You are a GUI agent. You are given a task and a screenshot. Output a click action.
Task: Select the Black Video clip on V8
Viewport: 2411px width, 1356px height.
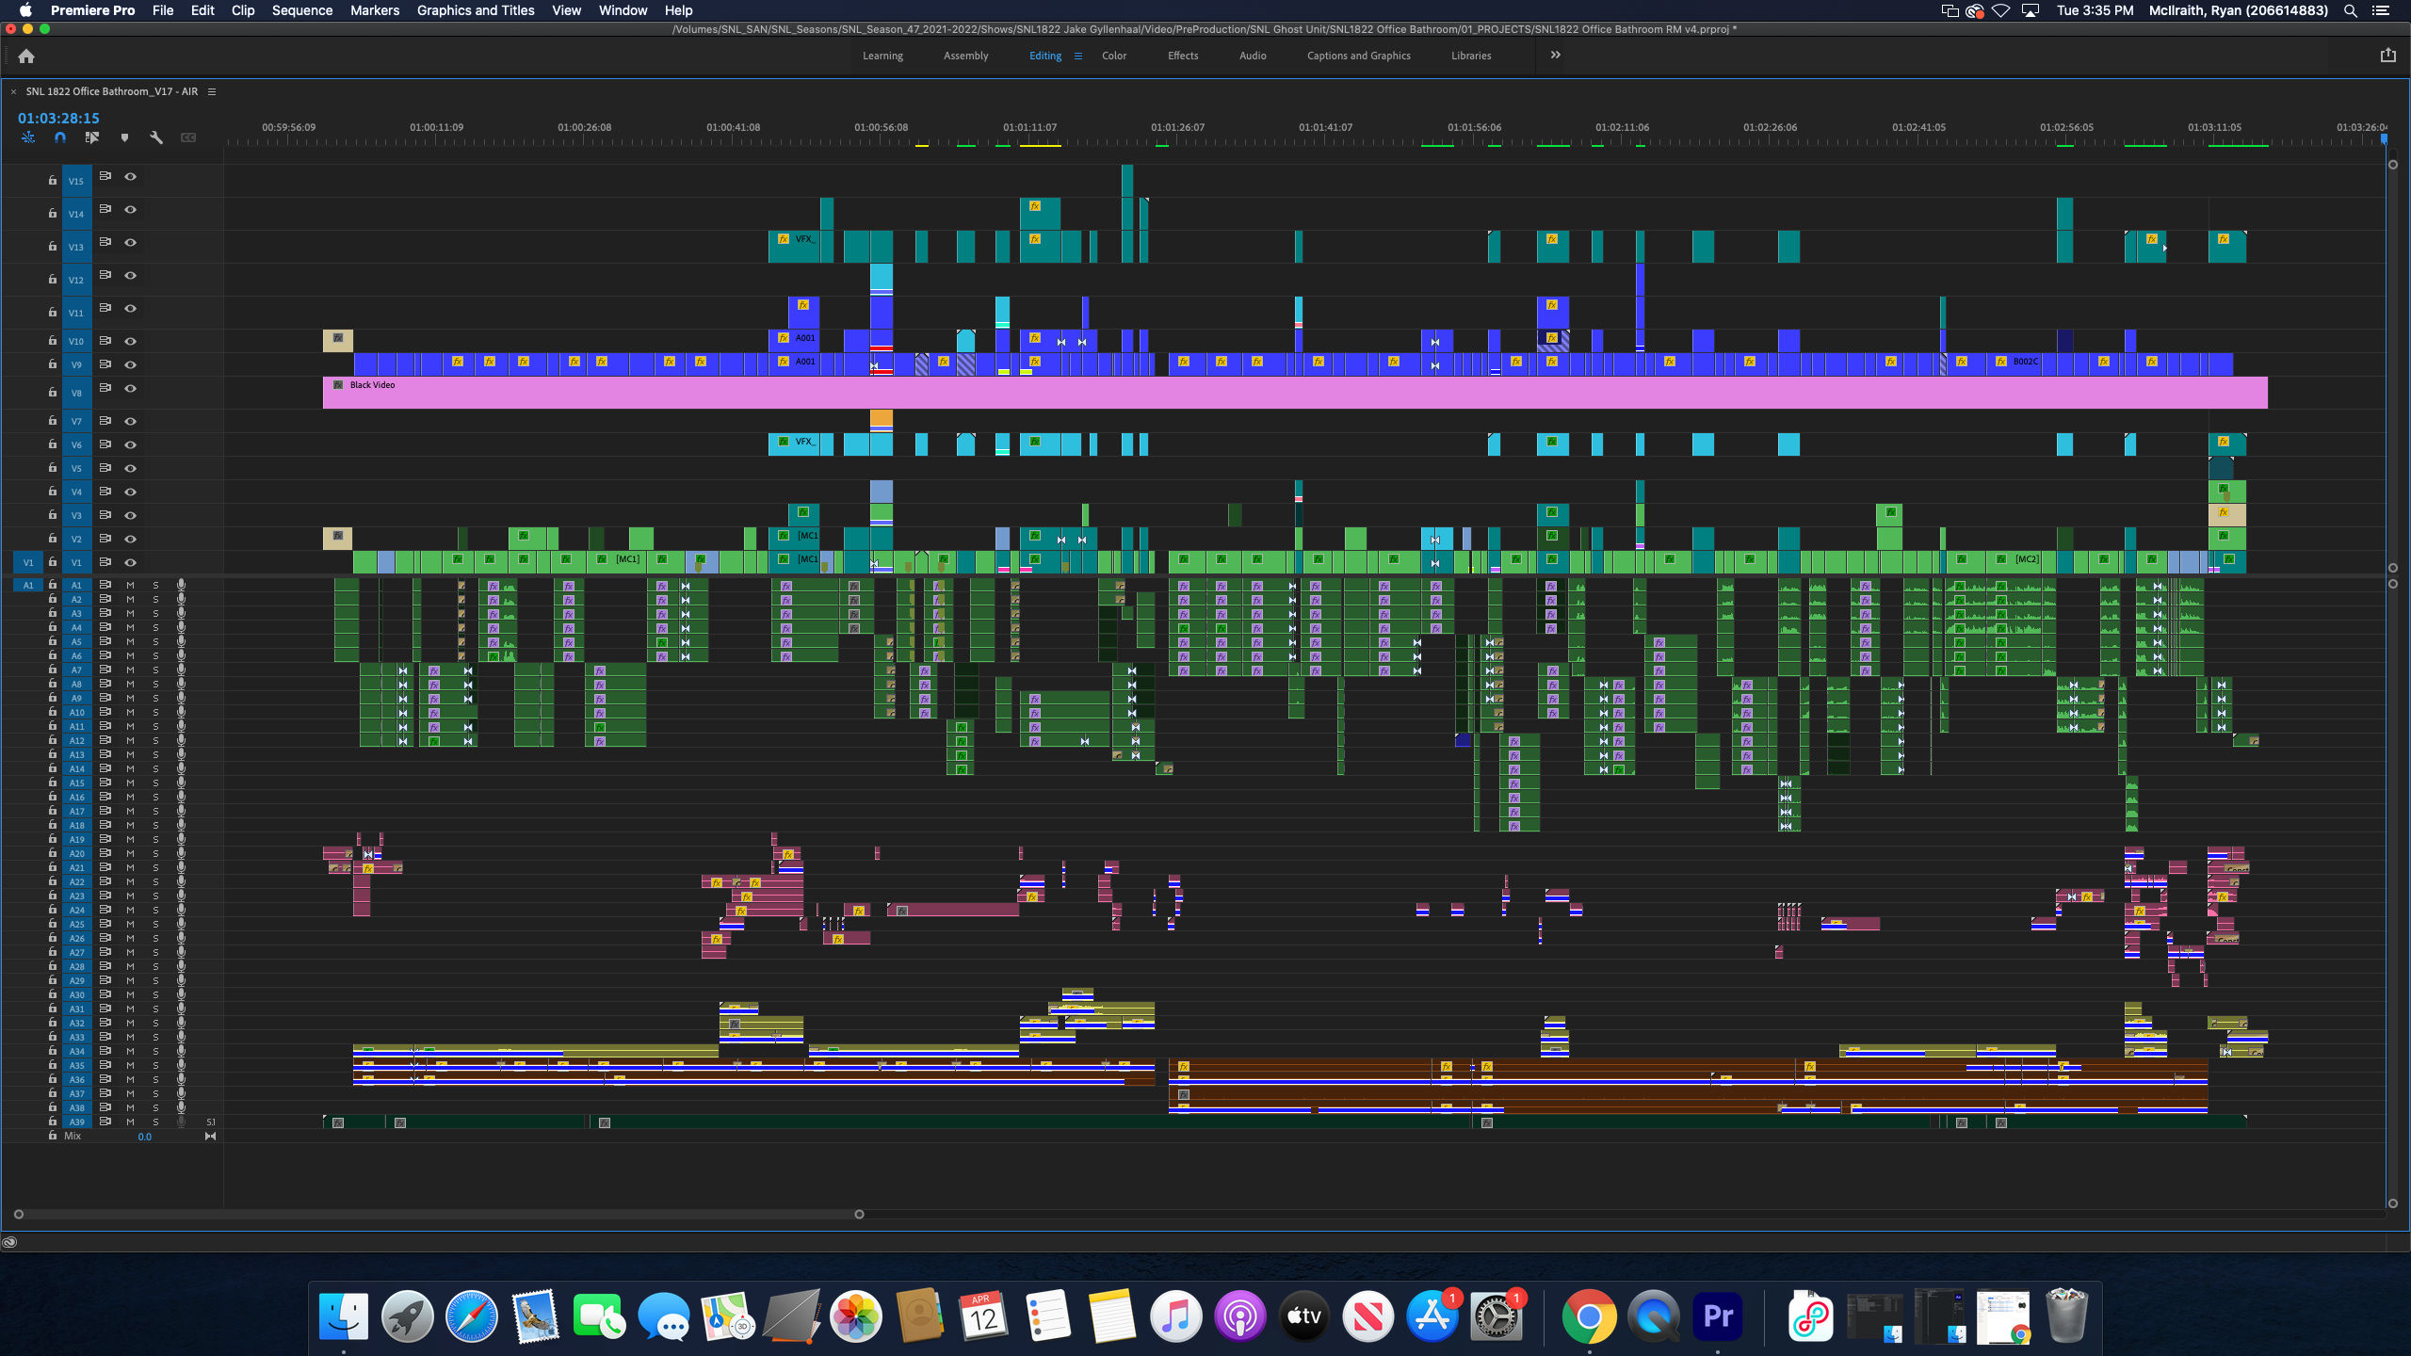tap(1295, 393)
